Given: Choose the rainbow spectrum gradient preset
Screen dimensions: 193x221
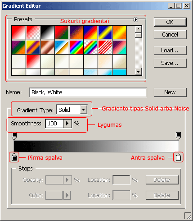Looking at the screenshot, I should 76,47.
